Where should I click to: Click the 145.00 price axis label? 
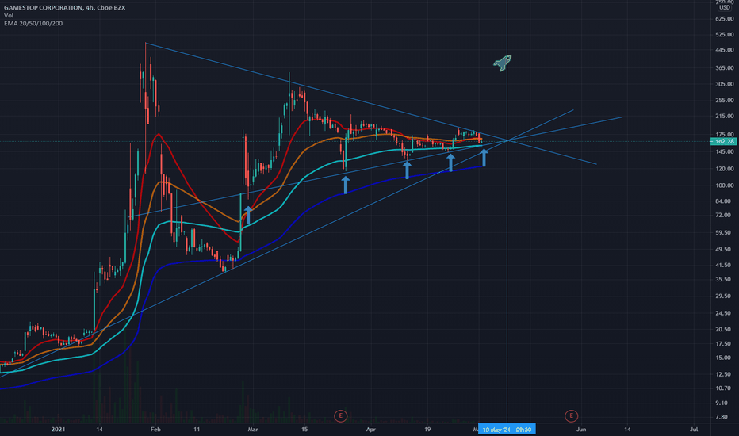tap(725, 151)
